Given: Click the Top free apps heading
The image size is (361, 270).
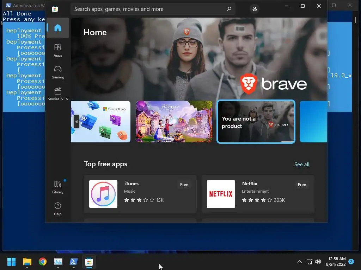Looking at the screenshot, I should click(x=106, y=164).
